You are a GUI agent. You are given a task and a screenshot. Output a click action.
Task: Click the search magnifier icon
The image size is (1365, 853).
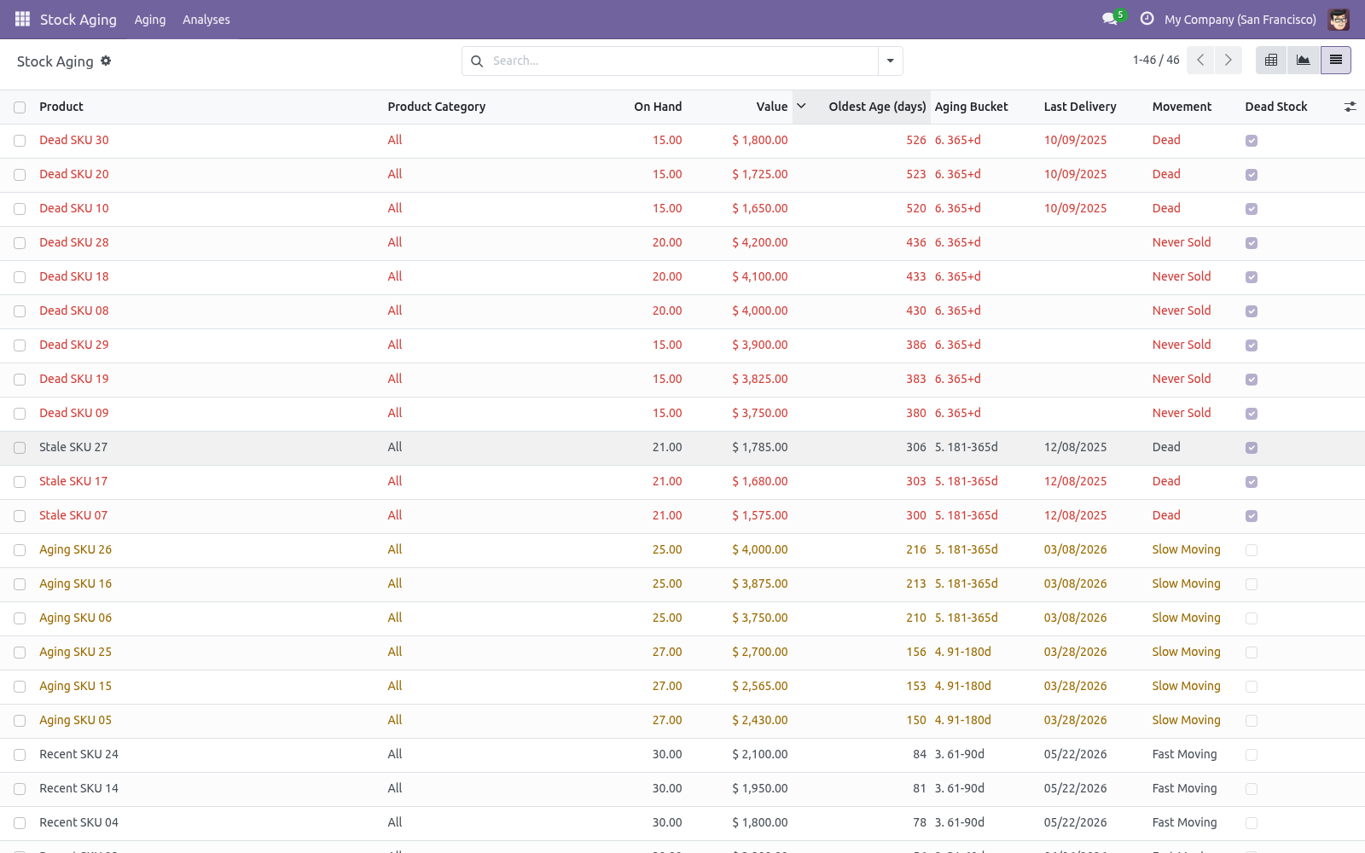(x=477, y=61)
